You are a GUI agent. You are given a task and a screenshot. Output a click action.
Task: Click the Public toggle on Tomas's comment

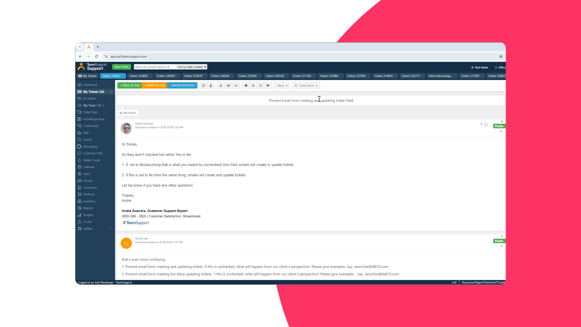pyautogui.click(x=499, y=241)
